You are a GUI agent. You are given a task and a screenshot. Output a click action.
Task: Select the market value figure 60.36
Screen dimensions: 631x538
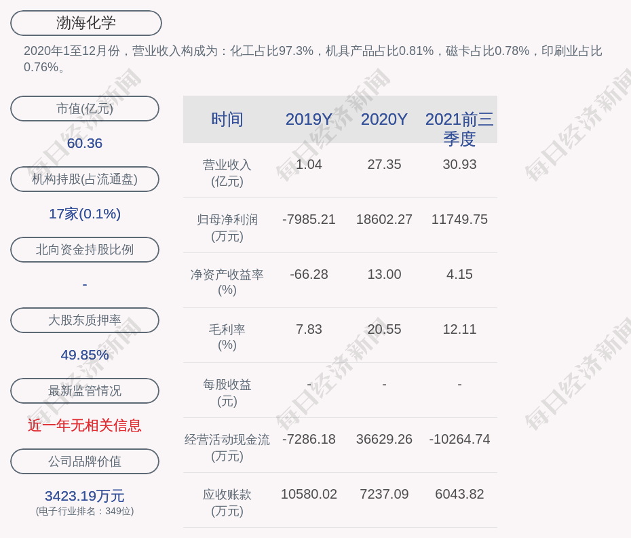[85, 143]
